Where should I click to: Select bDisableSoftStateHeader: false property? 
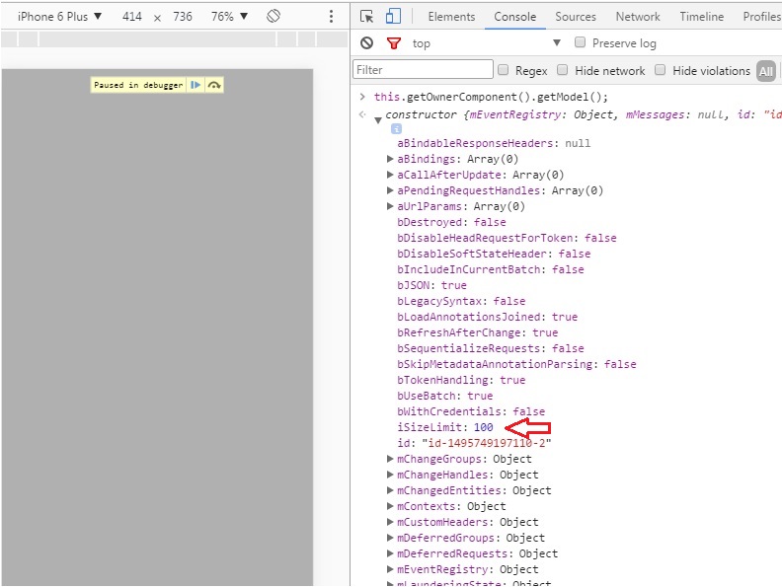(x=494, y=255)
